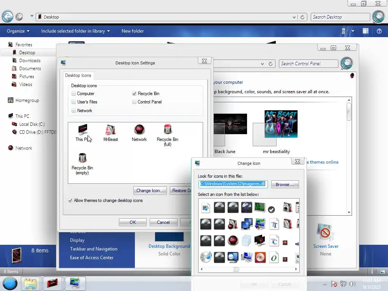Screen dimensions: 388x291
Task: Choose the round checkmark icon in Change Icon
Action: tap(271, 210)
